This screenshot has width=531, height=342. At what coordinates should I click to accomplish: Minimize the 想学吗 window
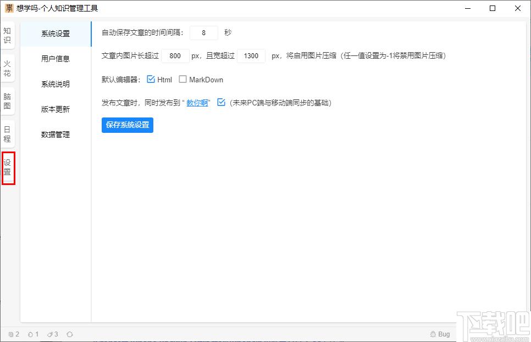(x=468, y=8)
